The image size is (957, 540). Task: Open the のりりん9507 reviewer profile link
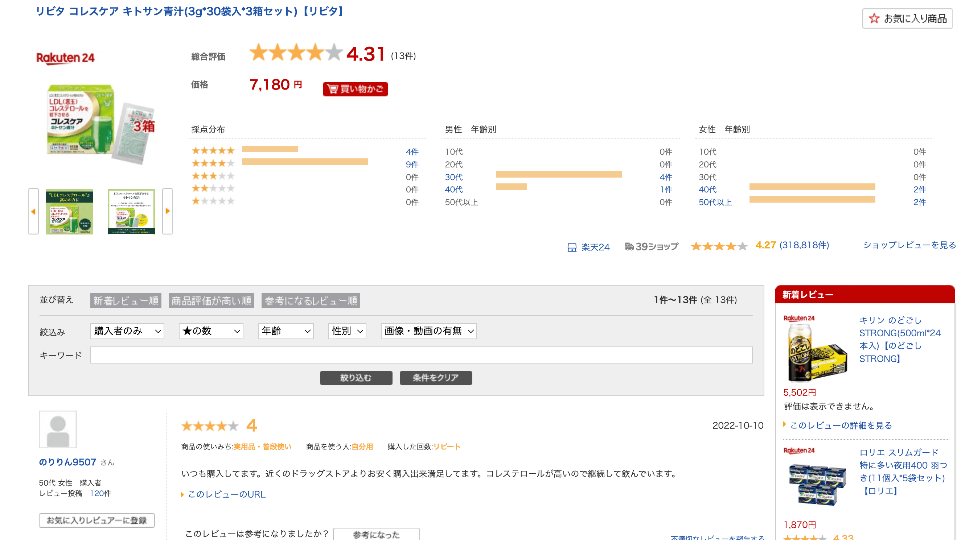pos(67,462)
